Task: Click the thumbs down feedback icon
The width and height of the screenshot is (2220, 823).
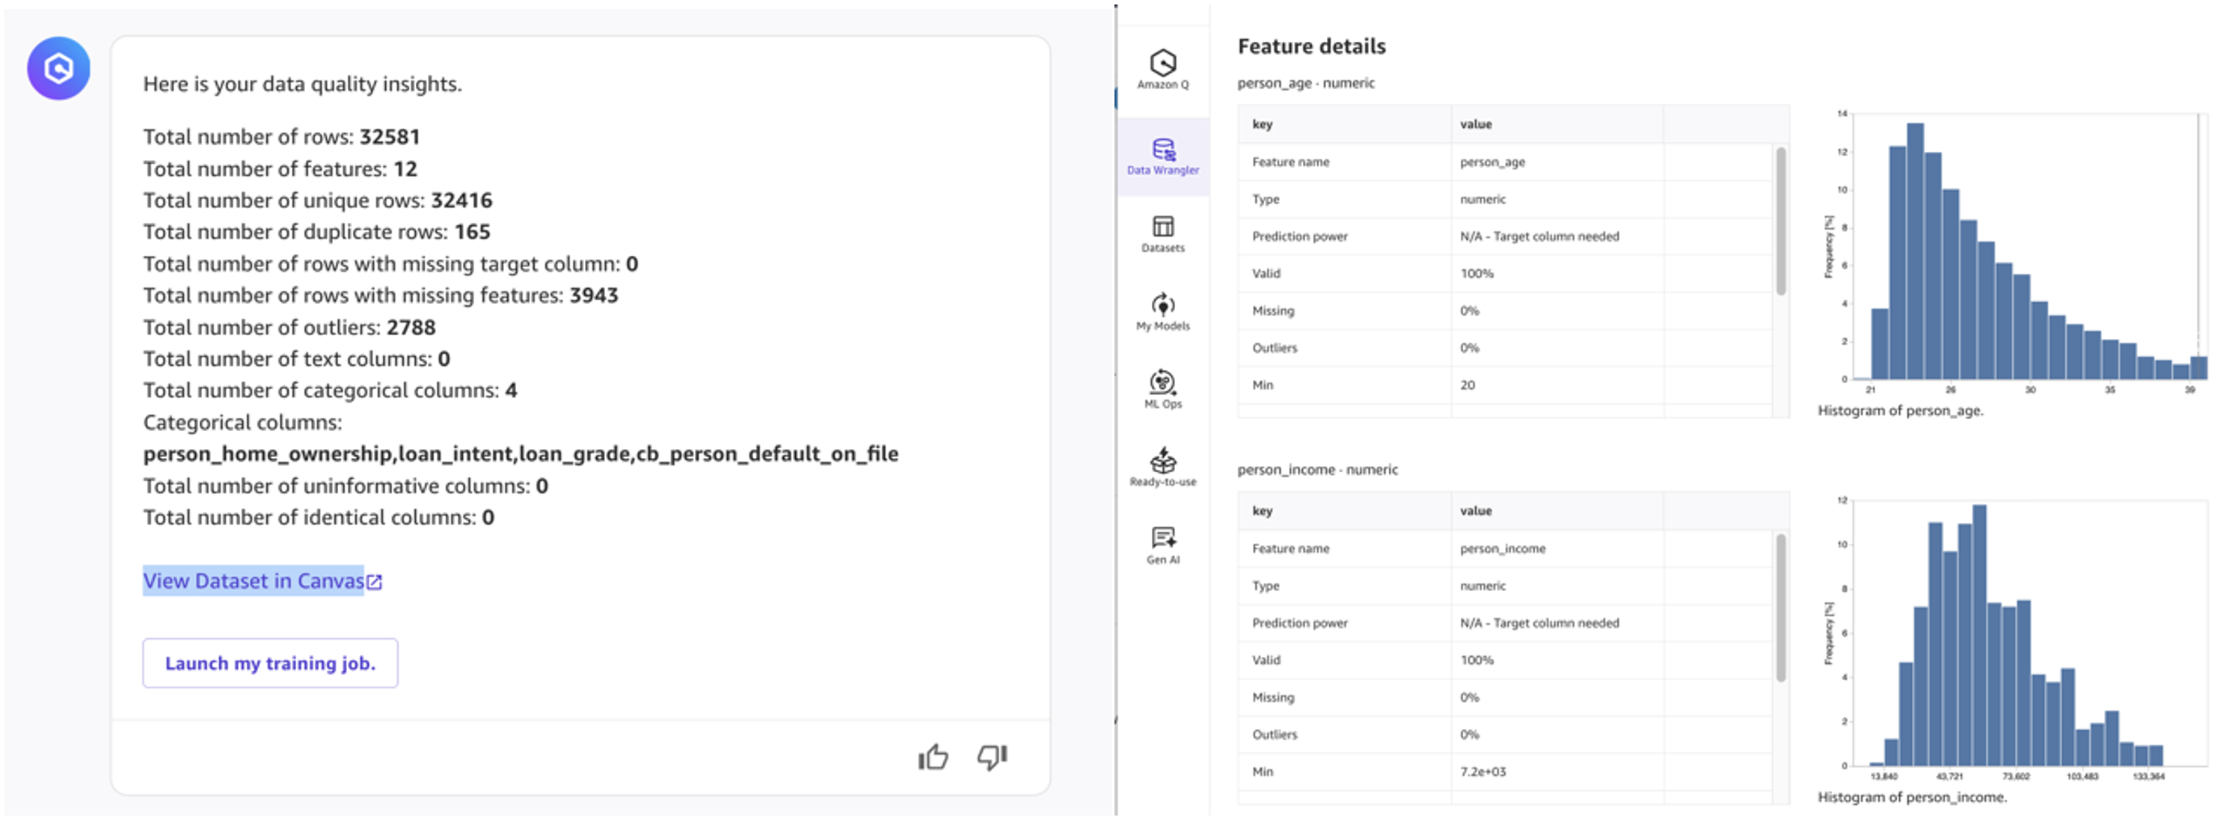Action: click(x=992, y=757)
